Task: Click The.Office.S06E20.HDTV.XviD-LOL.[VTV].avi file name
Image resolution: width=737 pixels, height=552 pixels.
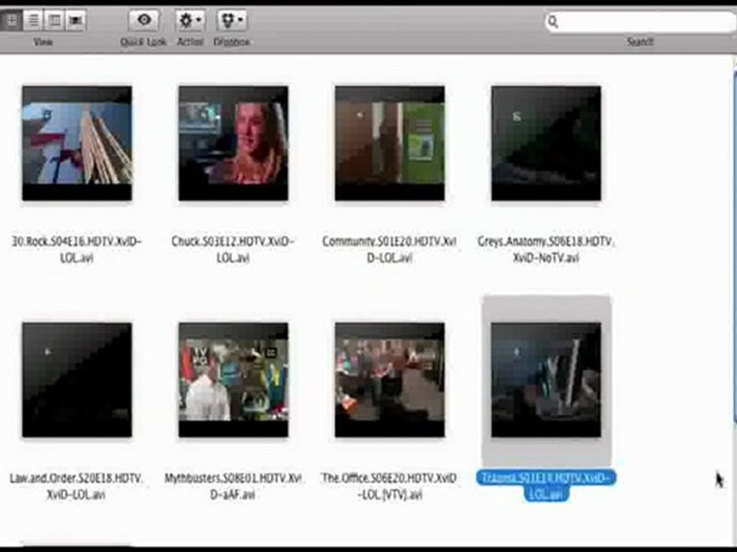Action: (x=389, y=486)
